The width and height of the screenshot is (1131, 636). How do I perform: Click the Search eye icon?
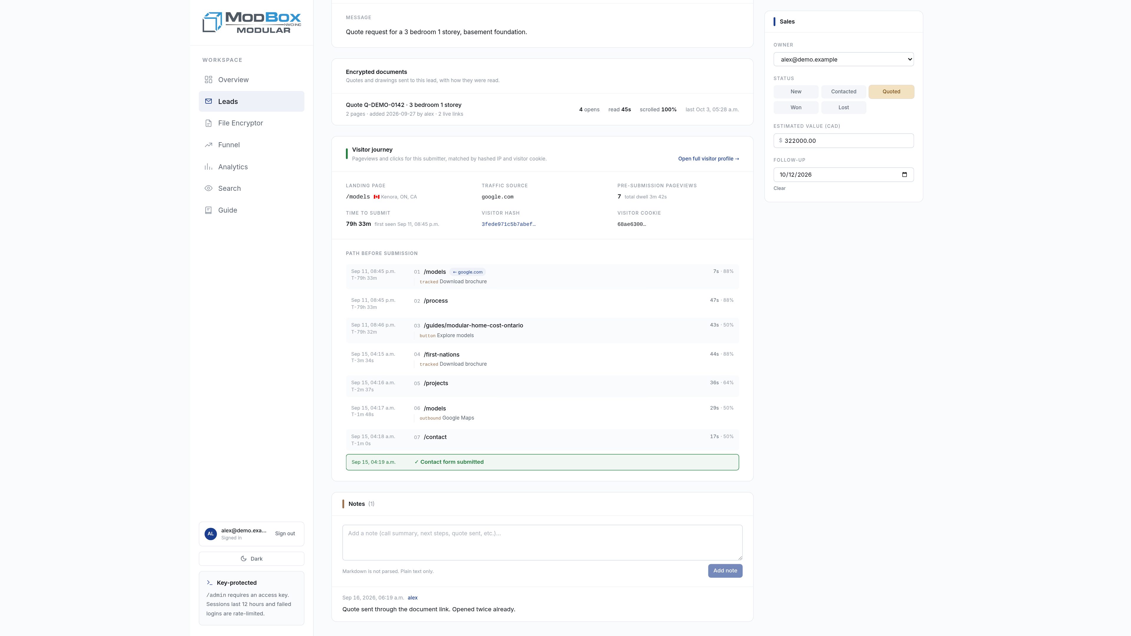pyautogui.click(x=209, y=188)
